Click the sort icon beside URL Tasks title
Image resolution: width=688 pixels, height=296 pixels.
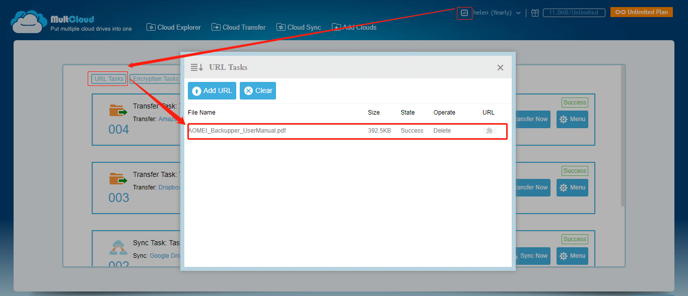196,67
